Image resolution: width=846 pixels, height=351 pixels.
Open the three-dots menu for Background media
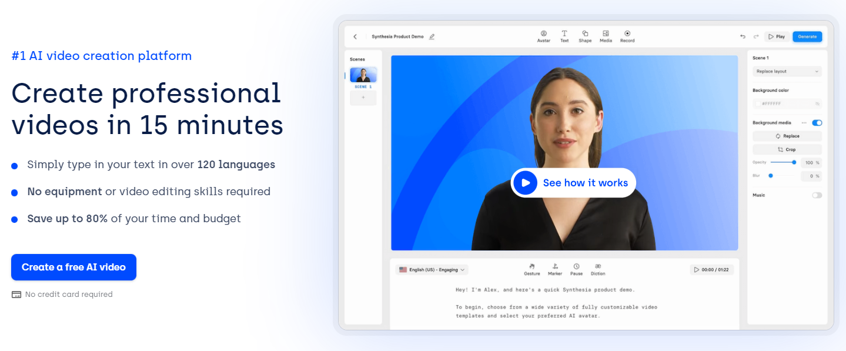click(804, 123)
